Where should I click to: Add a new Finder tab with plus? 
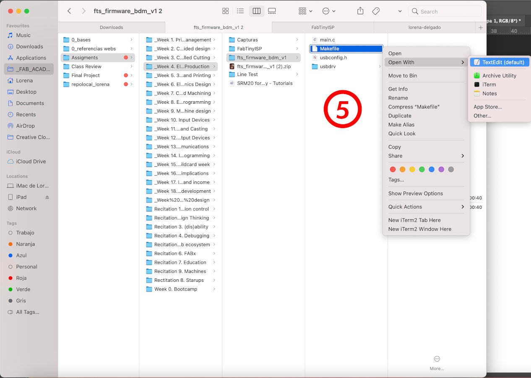tap(481, 27)
